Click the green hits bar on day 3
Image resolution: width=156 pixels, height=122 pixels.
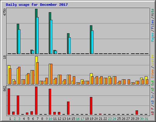[18, 39]
